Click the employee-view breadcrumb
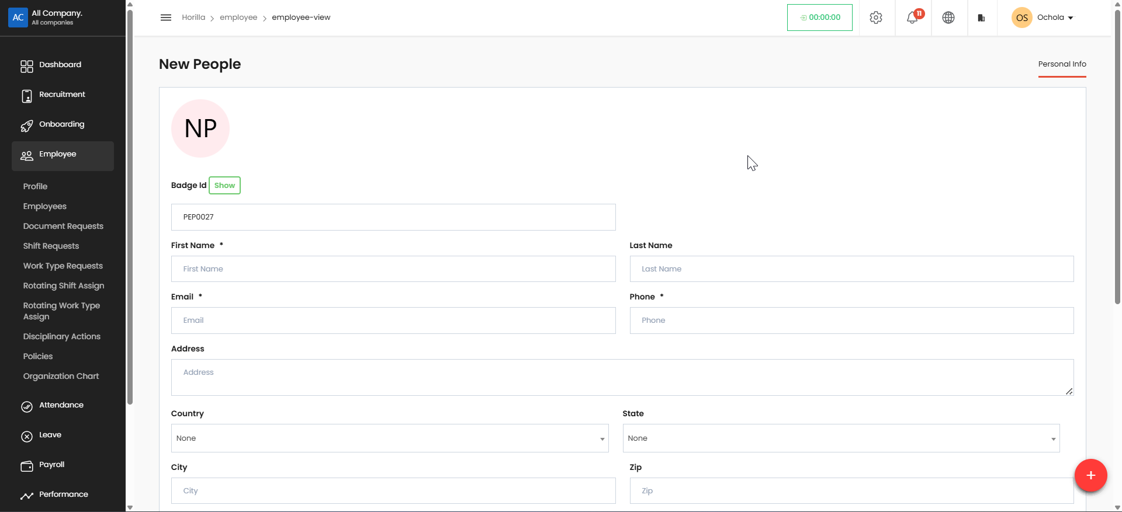The width and height of the screenshot is (1122, 512). 301,18
